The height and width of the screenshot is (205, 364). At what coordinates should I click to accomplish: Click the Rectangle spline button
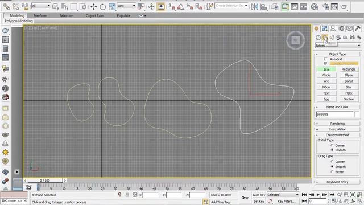coord(349,69)
